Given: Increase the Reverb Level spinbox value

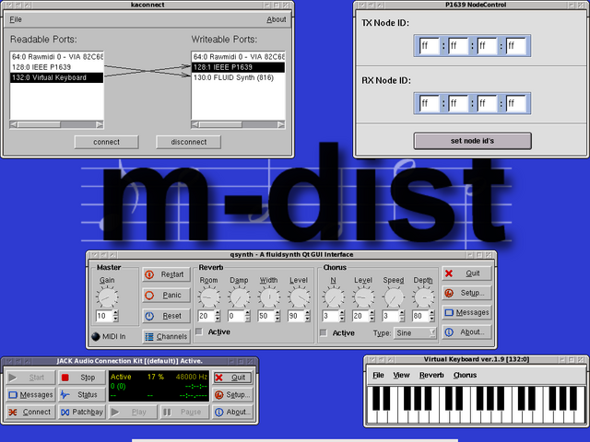Looking at the screenshot, I should point(307,313).
